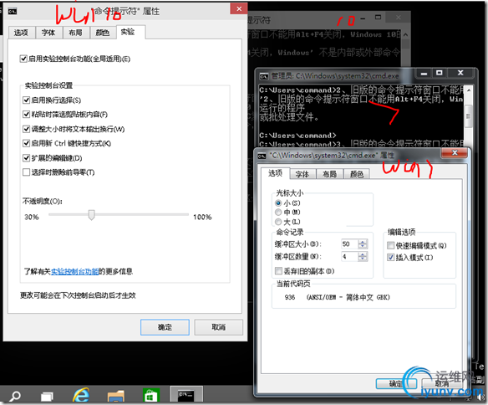The width and height of the screenshot is (488, 405).
Task: Select the Command Prompt taskbar button
Action: (186, 395)
